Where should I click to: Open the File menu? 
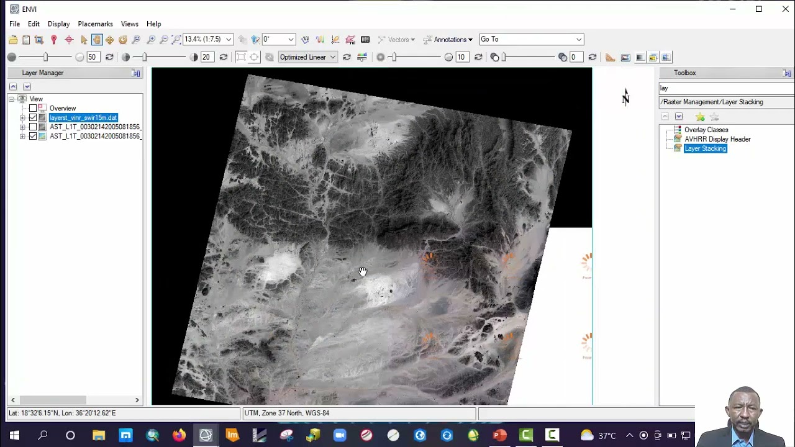click(x=14, y=24)
